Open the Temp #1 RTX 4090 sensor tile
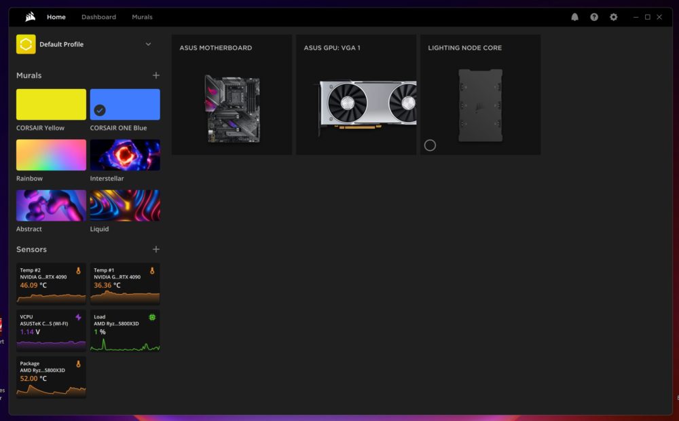 pos(125,283)
